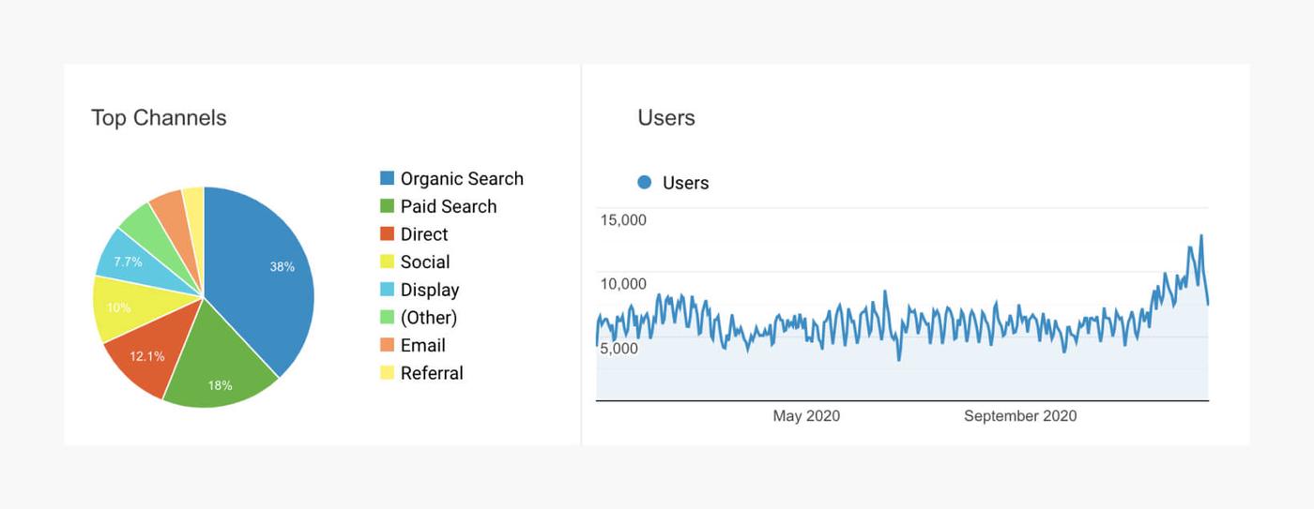Click the yellow Social legend swatch
Image resolution: width=1314 pixels, height=509 pixels.
[387, 262]
